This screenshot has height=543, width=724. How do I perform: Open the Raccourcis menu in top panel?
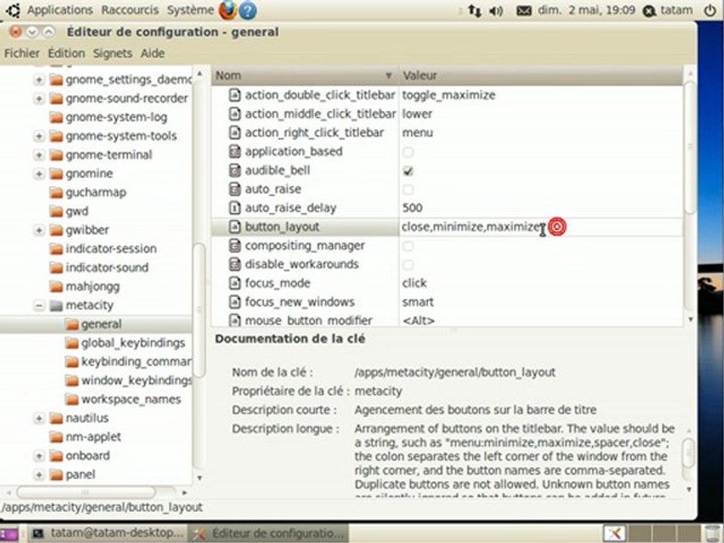click(x=130, y=10)
